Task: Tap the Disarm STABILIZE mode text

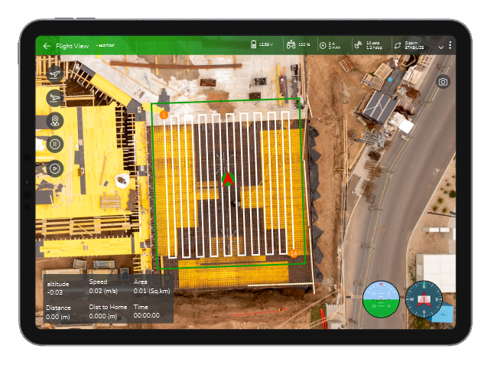Action: [x=415, y=45]
